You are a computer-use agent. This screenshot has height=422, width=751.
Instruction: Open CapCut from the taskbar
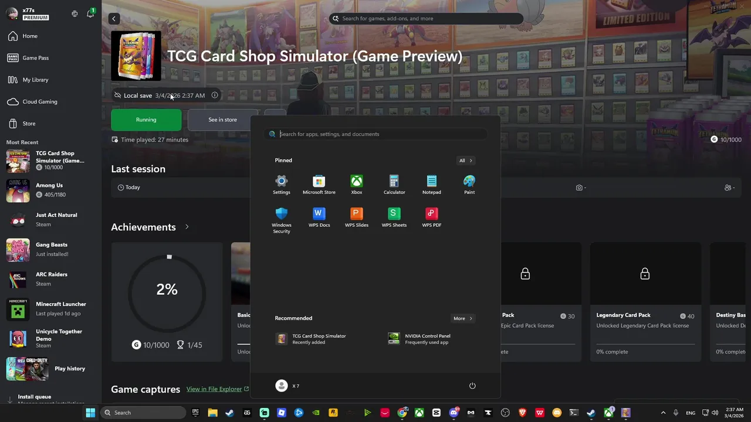(436, 413)
